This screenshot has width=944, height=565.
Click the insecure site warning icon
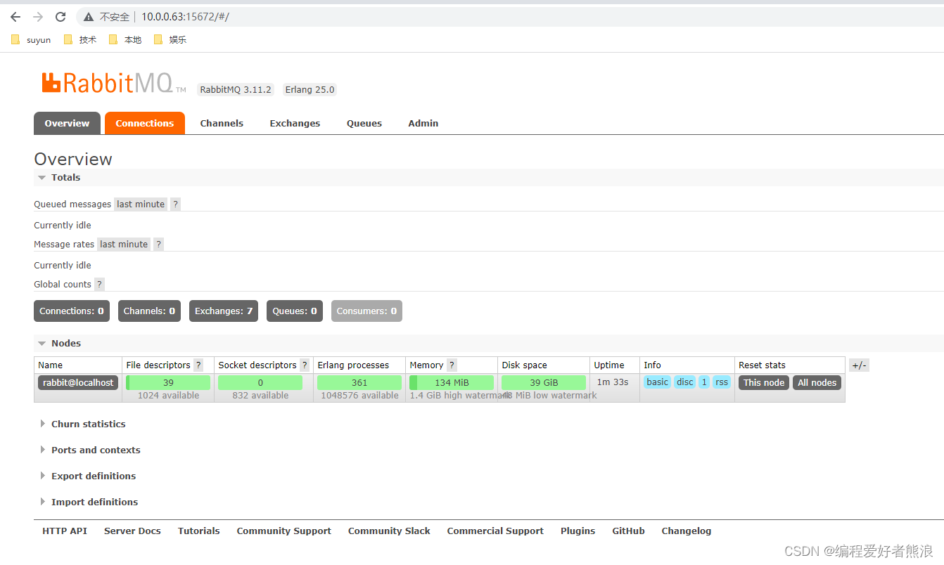pyautogui.click(x=89, y=17)
